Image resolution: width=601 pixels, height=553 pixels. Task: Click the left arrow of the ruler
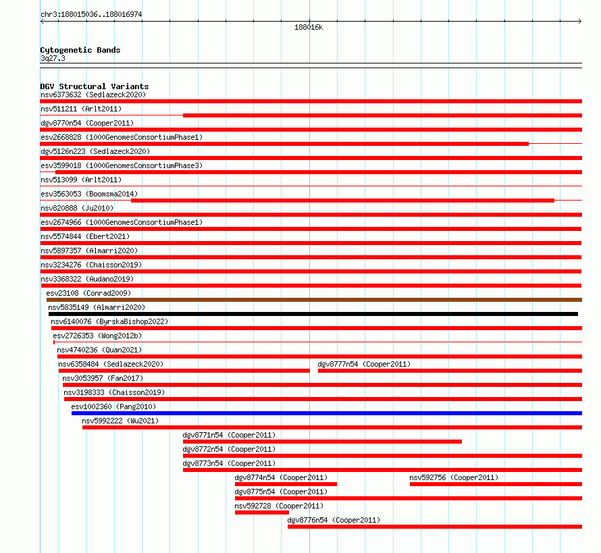42,22
